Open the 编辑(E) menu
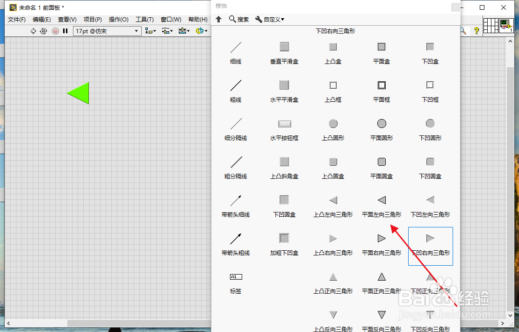 click(42, 20)
